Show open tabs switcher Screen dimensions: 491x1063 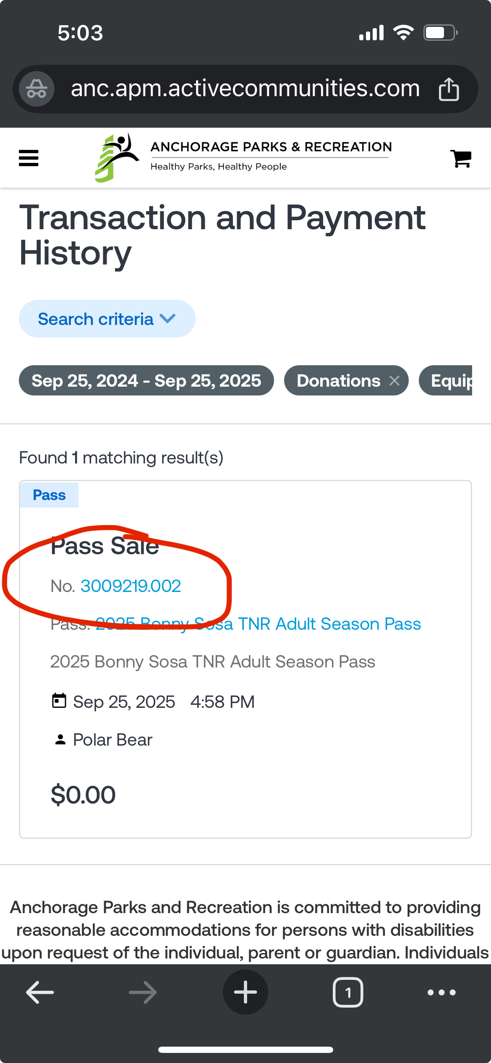(348, 992)
